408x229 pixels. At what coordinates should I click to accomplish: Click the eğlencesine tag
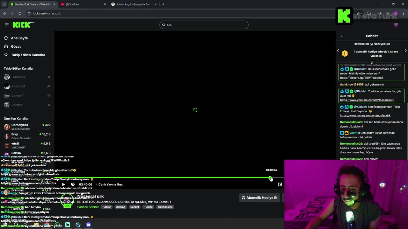tap(165, 207)
